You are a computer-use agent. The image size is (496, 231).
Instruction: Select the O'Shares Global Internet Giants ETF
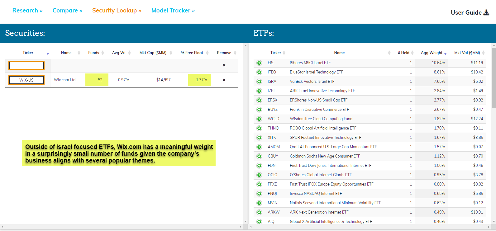[321, 175]
